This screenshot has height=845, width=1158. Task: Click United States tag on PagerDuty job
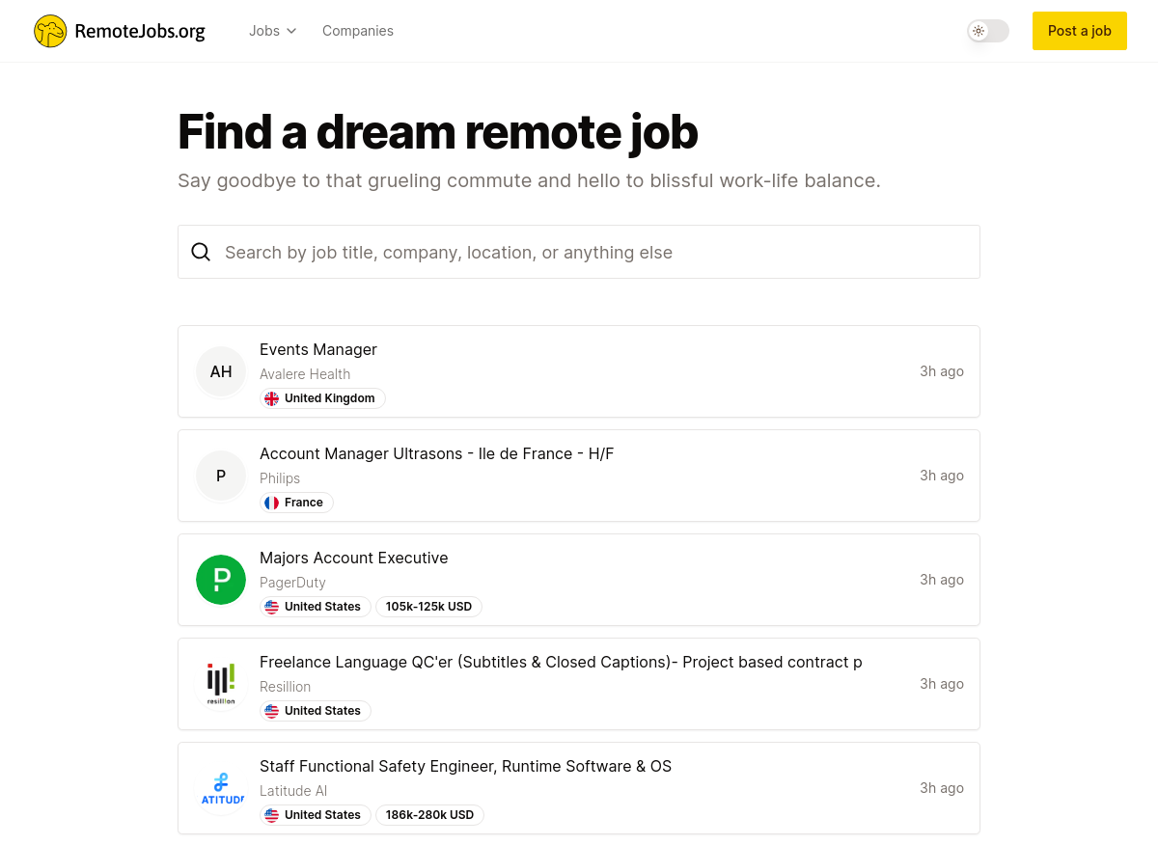[x=316, y=607]
